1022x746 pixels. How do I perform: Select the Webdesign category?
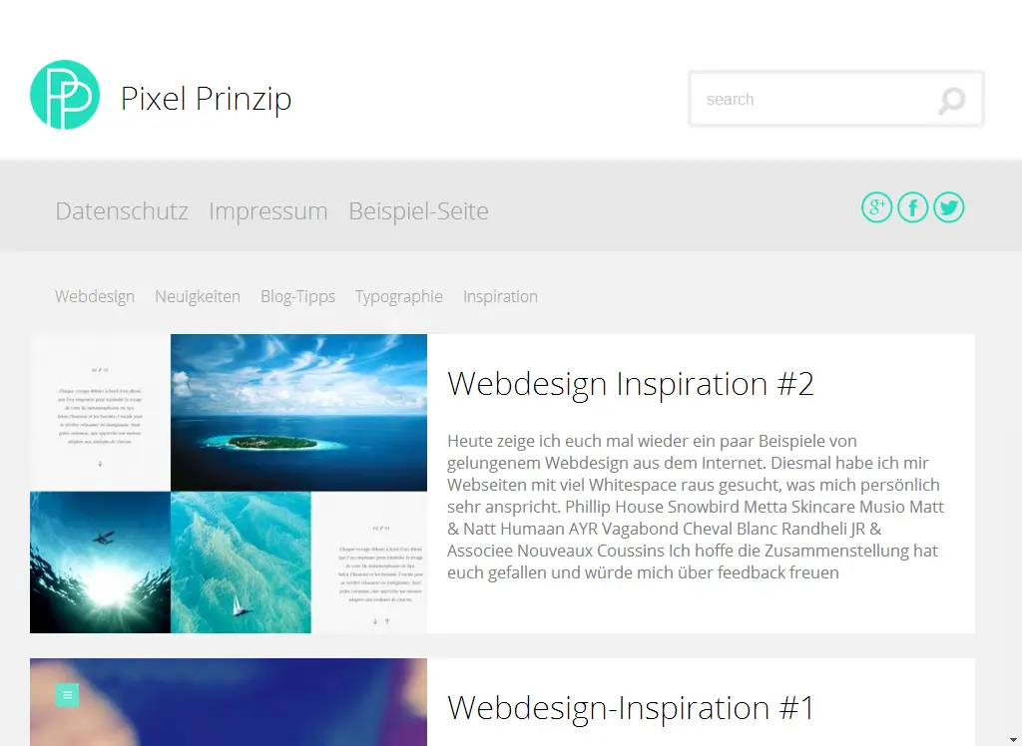(x=95, y=296)
